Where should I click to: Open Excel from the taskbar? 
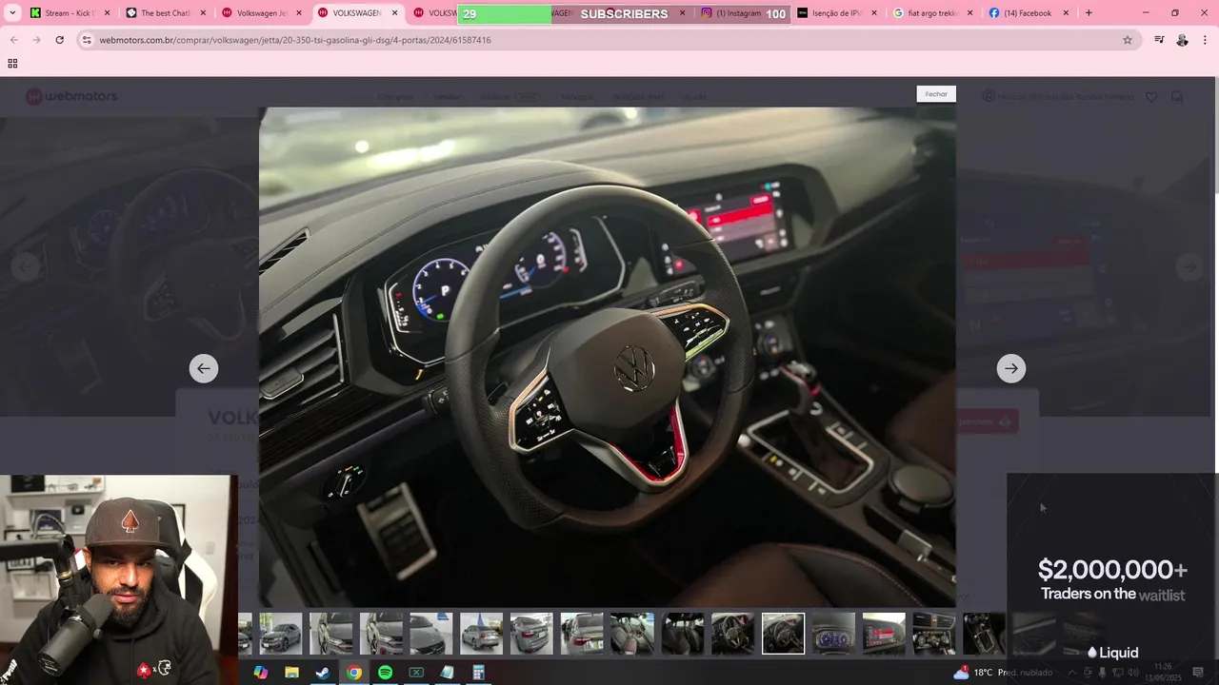416,673
